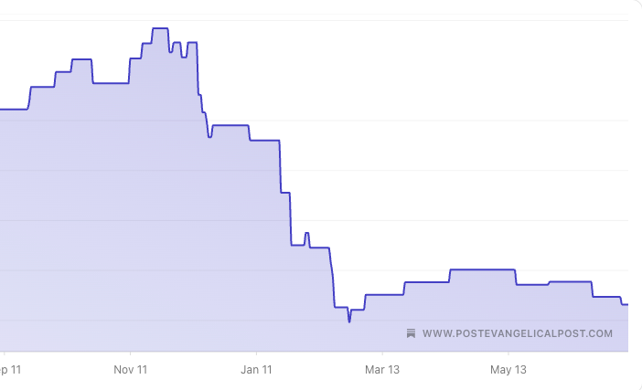Image resolution: width=642 pixels, height=390 pixels.
Task: Select the May 13 date label
Action: (x=508, y=370)
